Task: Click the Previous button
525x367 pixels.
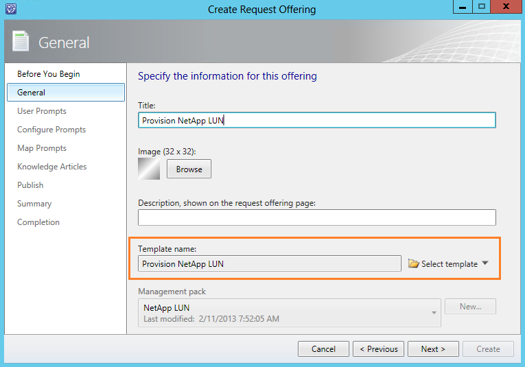Action: (378, 349)
